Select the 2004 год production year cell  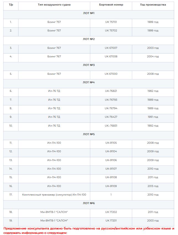tap(153, 58)
